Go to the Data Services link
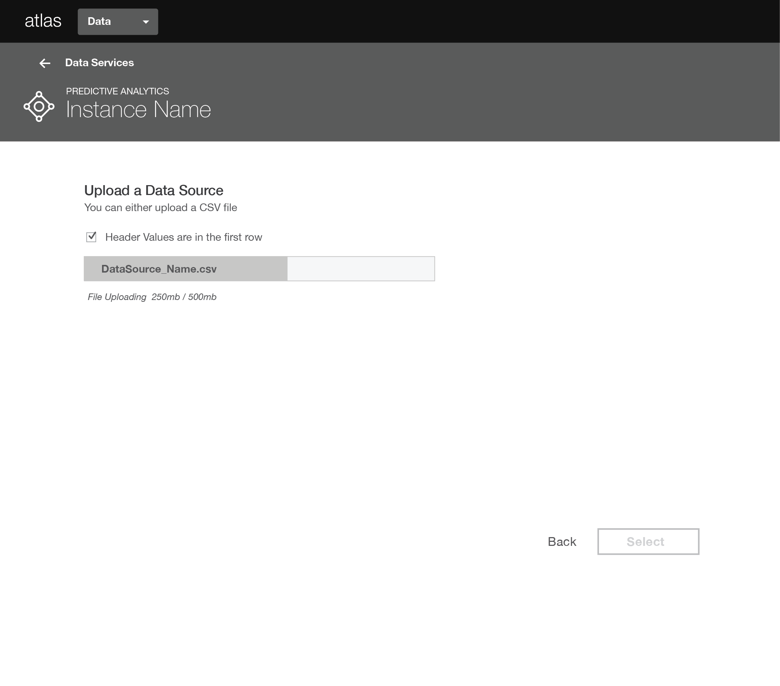This screenshot has height=686, width=780. pyautogui.click(x=99, y=63)
